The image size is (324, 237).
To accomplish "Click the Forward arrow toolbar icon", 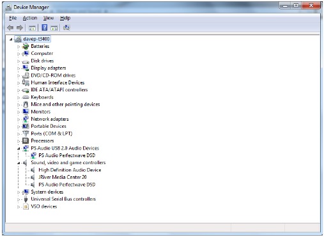I will click(20, 27).
